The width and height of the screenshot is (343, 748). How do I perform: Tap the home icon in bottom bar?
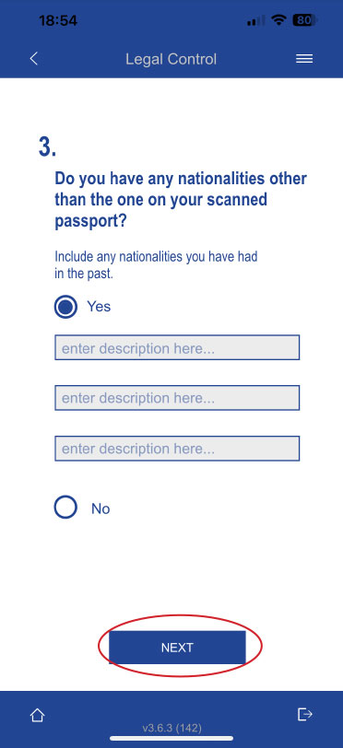37,715
